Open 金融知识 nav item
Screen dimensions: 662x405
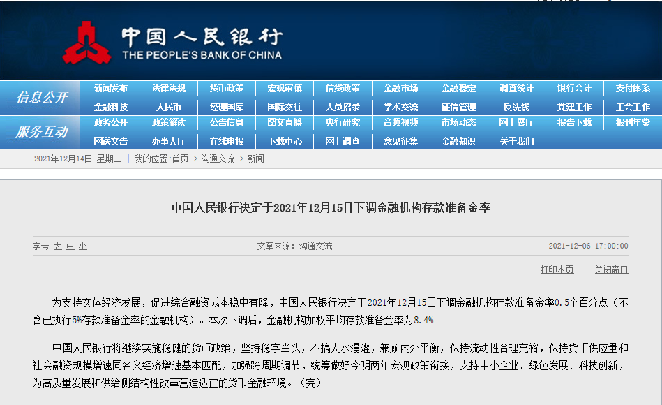(x=458, y=141)
